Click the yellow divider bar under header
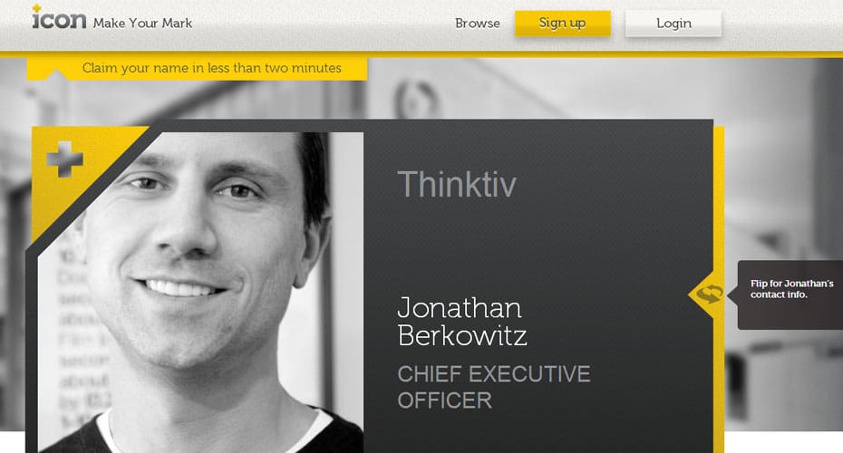This screenshot has width=843, height=453. point(421,53)
